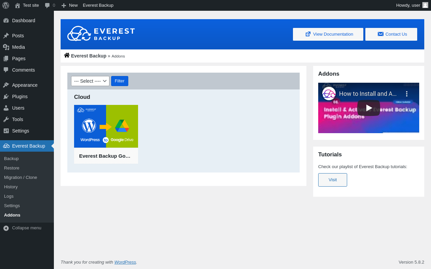Click the New content button
The width and height of the screenshot is (431, 269).
pos(69,5)
